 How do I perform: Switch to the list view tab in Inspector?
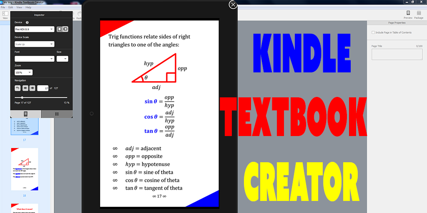coord(57,114)
